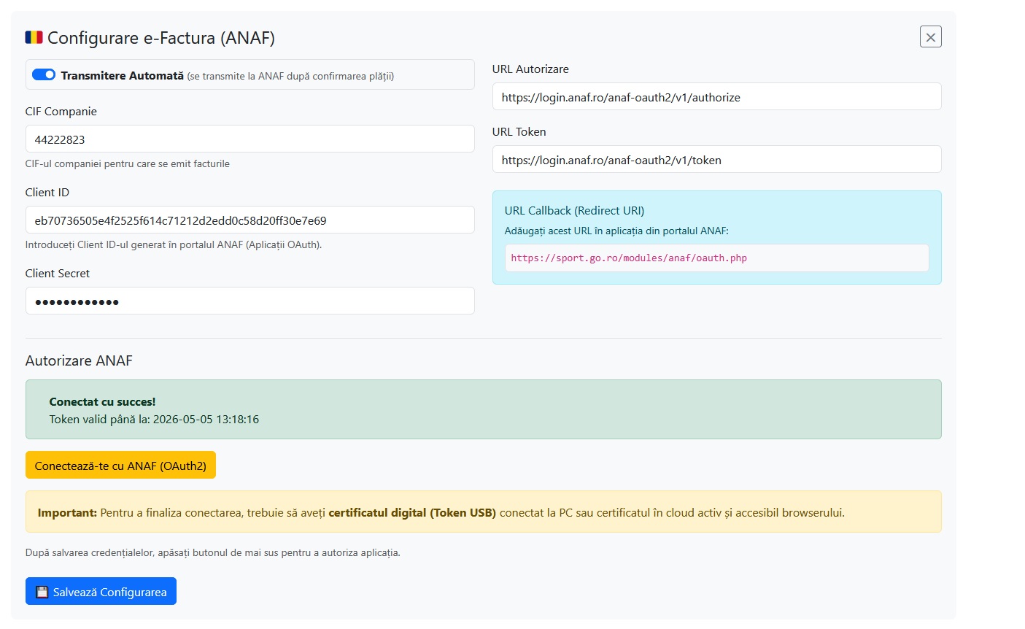Select the oauth.php callback URL text
The image size is (1025, 629).
(x=630, y=258)
